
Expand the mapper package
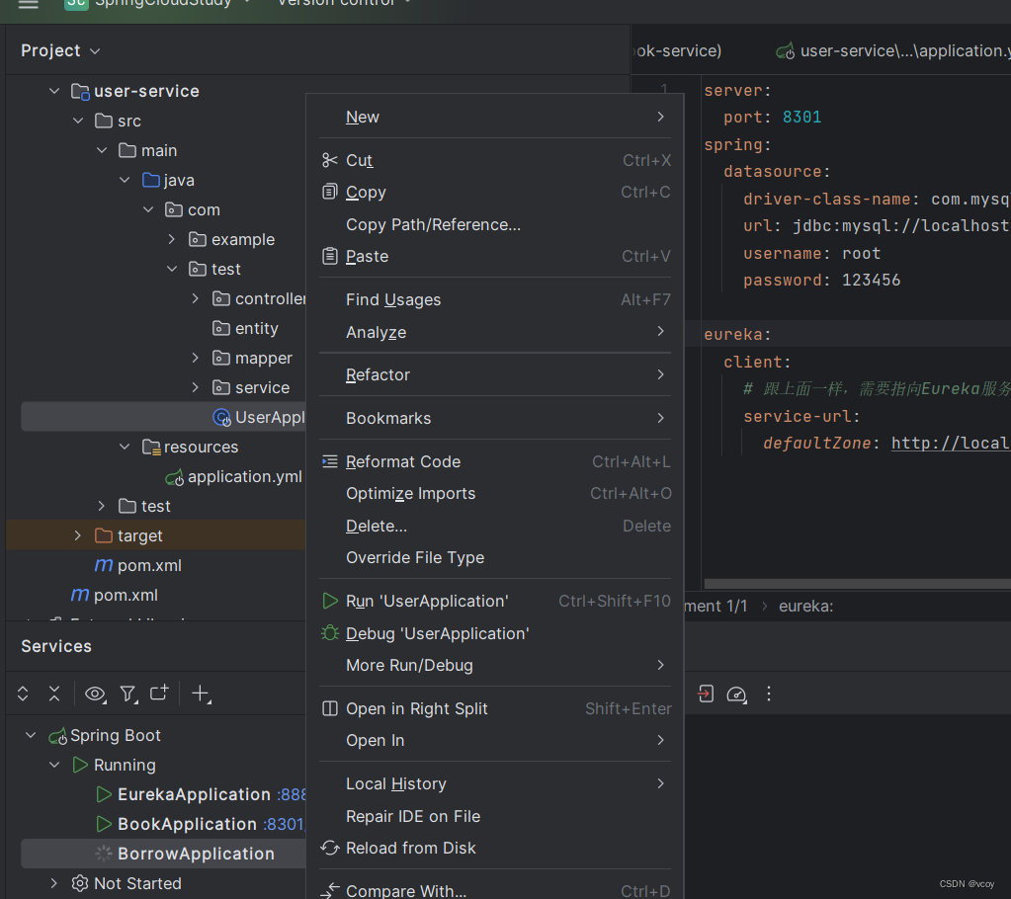click(x=196, y=358)
